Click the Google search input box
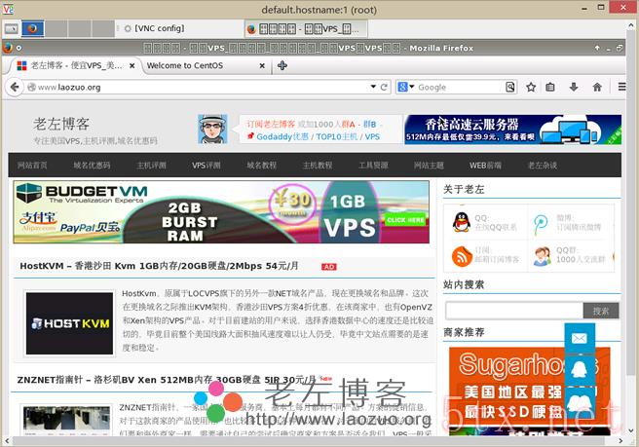Screen dimensions: 639x447 tap(461, 87)
